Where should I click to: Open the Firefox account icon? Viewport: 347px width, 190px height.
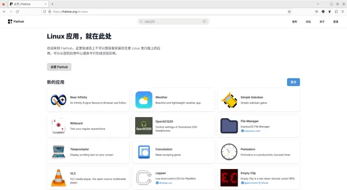[x=323, y=12]
